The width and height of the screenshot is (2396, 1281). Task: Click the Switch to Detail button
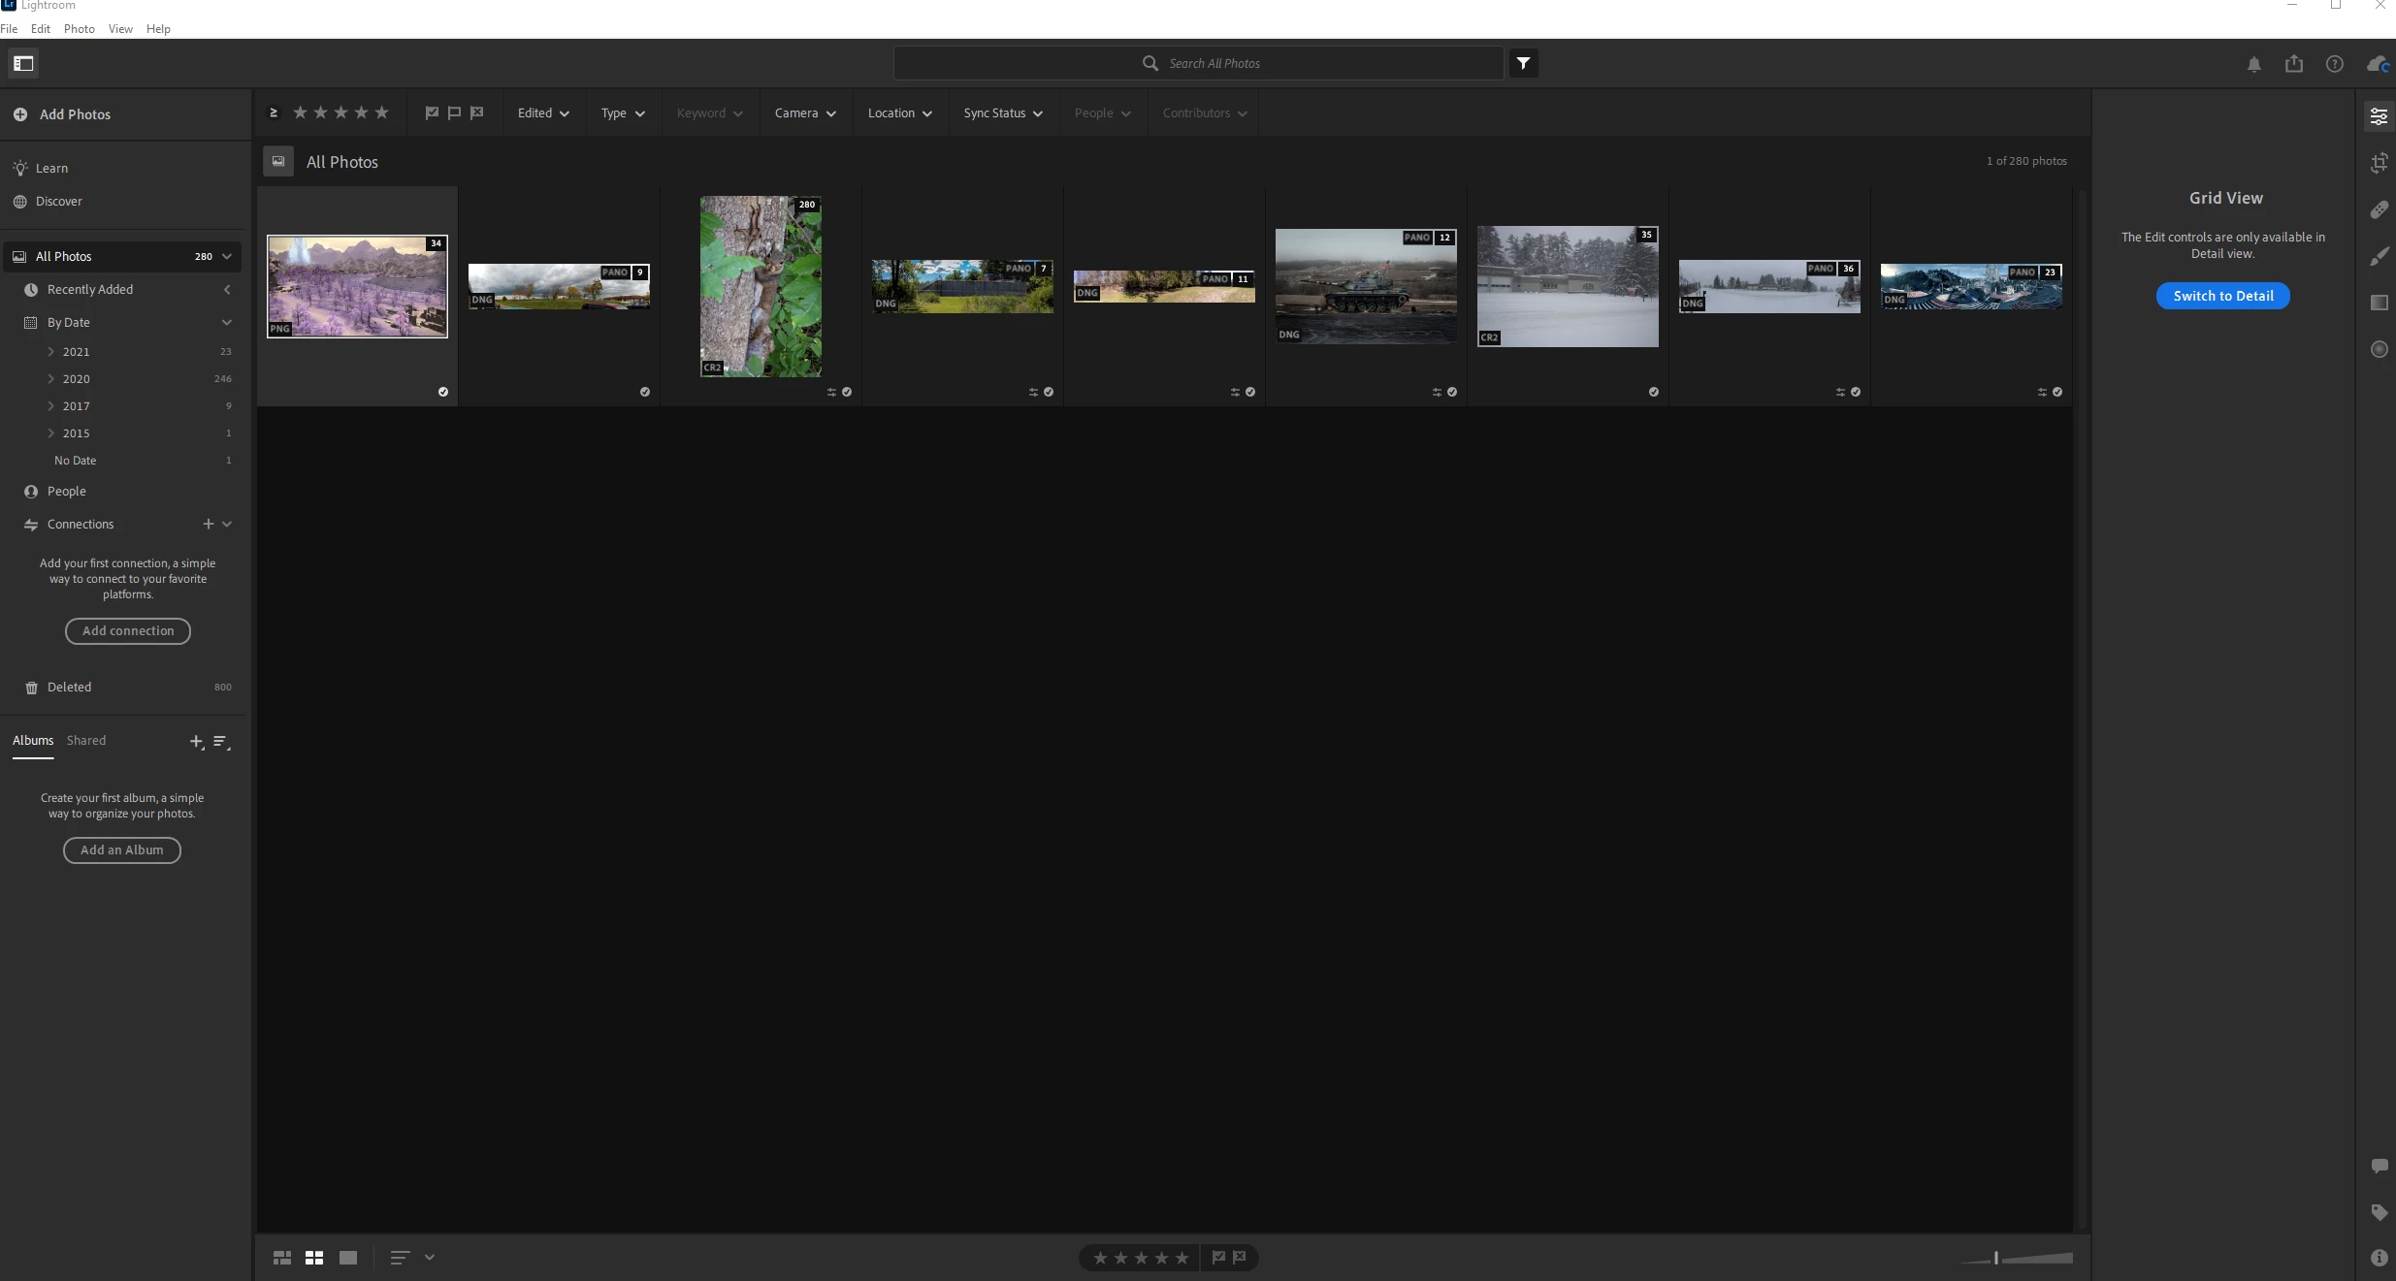click(2222, 296)
